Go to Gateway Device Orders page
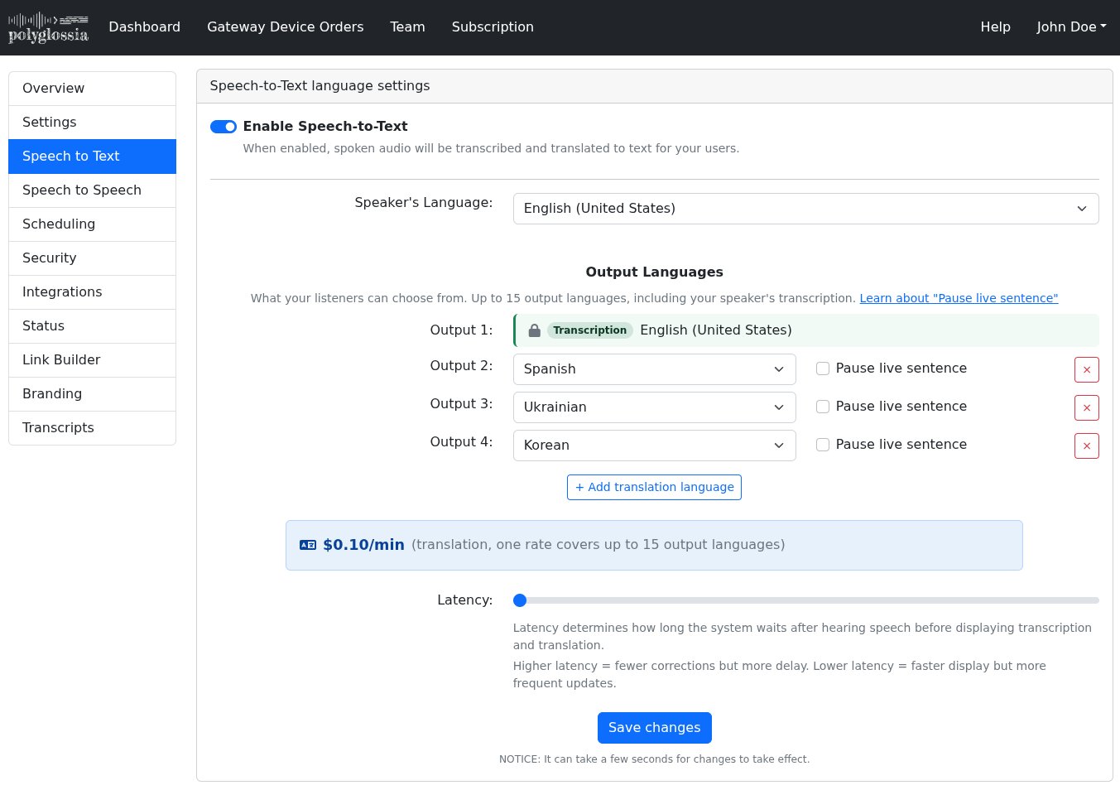 coord(285,27)
